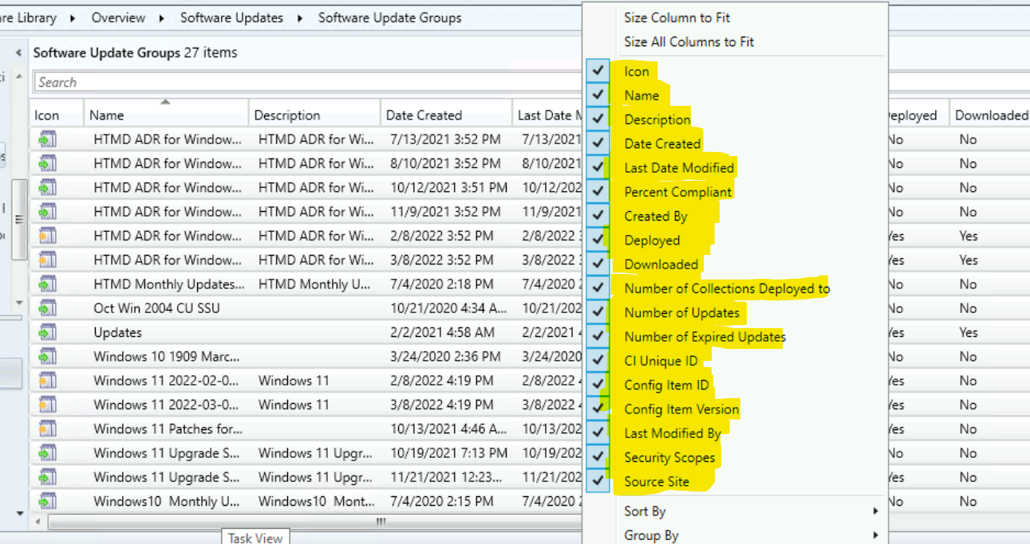
Task: Open dropdown arrow after Software Updates breadcrumb
Action: pyautogui.click(x=300, y=18)
